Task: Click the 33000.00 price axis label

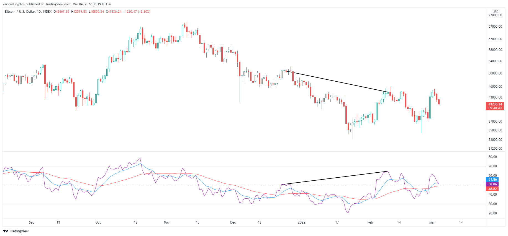Action: point(495,140)
